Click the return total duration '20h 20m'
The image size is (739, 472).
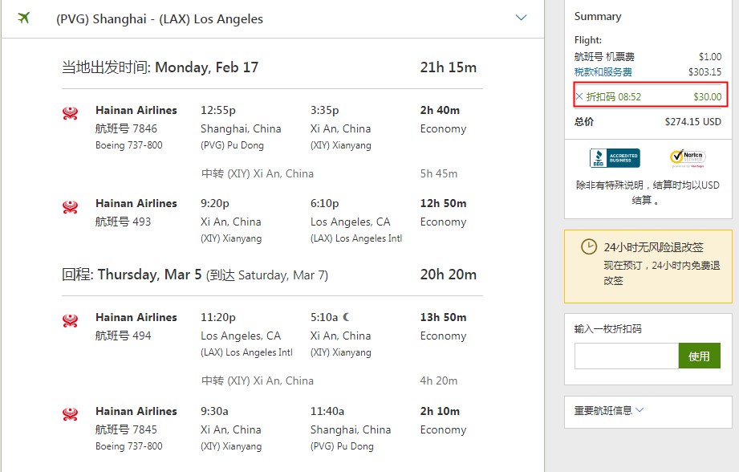coord(449,275)
